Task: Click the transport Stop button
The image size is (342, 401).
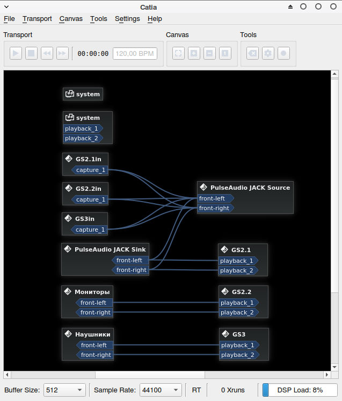Action: (x=31, y=53)
